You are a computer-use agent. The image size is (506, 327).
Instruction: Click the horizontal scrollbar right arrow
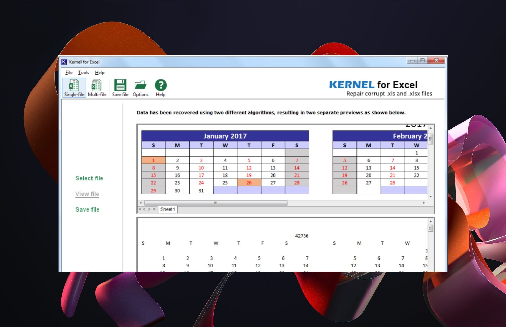(424, 203)
